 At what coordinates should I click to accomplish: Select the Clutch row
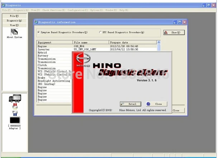coord(54,65)
